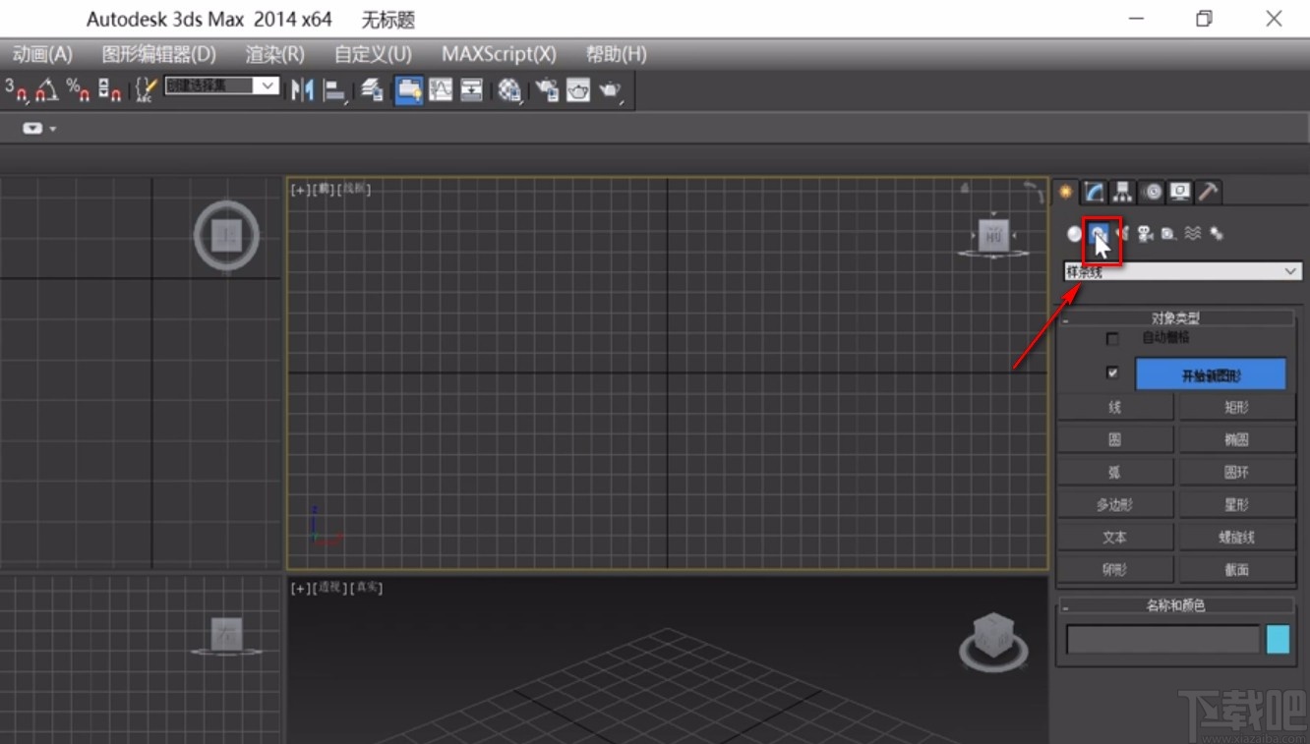The height and width of the screenshot is (744, 1310).
Task: Open the Curve Editor
Action: coord(441,90)
